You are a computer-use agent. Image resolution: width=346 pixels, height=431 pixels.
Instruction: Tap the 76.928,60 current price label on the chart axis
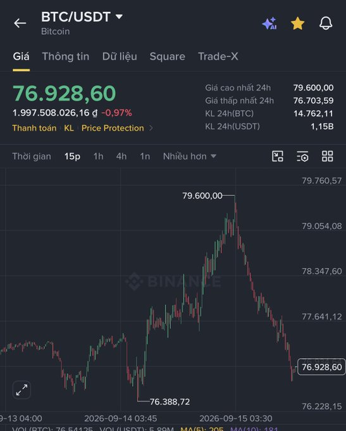[321, 367]
